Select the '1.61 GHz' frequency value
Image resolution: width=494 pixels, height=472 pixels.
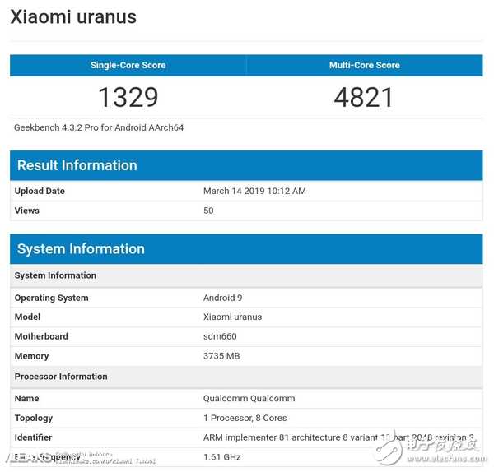coord(222,457)
